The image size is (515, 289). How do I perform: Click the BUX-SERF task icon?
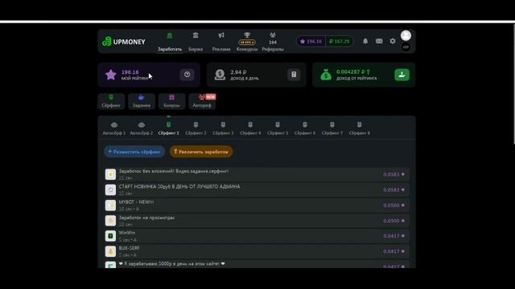click(x=110, y=251)
